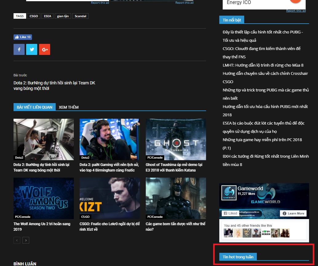Switch to the XEM THÊM tab

[69, 107]
